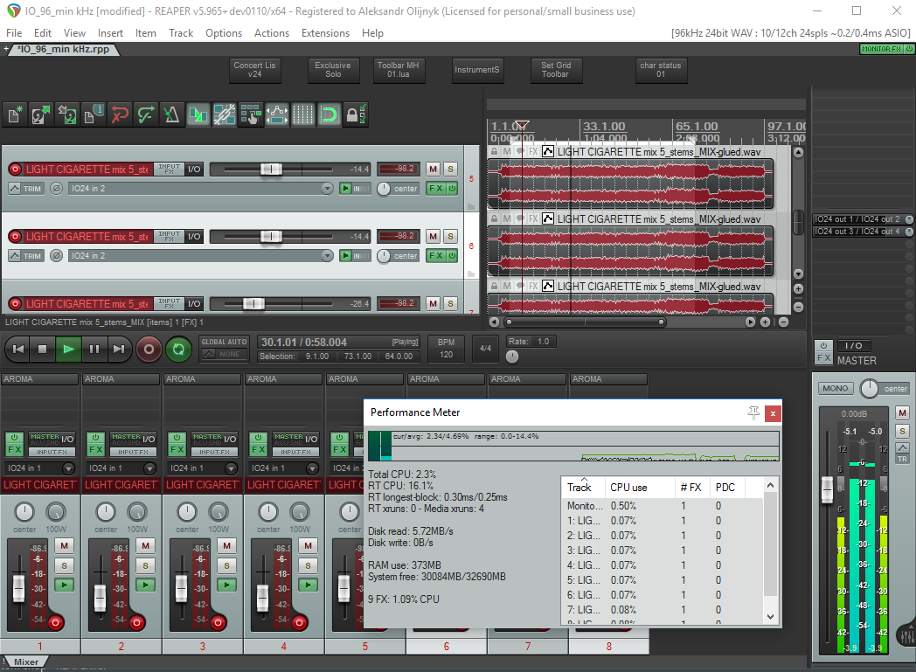
Task: Toggle ripple editing hand icon
Action: (251, 114)
